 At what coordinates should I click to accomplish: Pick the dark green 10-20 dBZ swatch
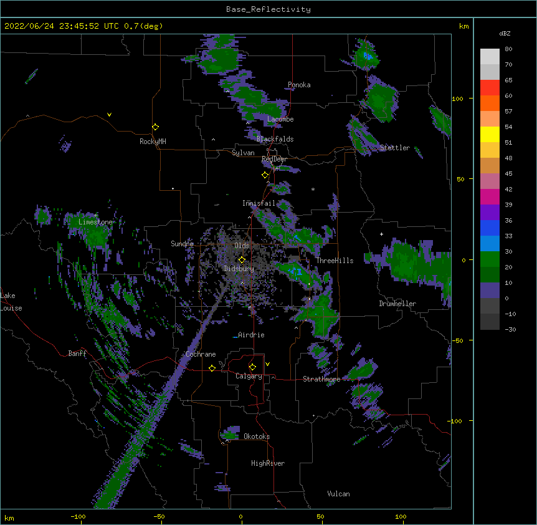coord(490,275)
